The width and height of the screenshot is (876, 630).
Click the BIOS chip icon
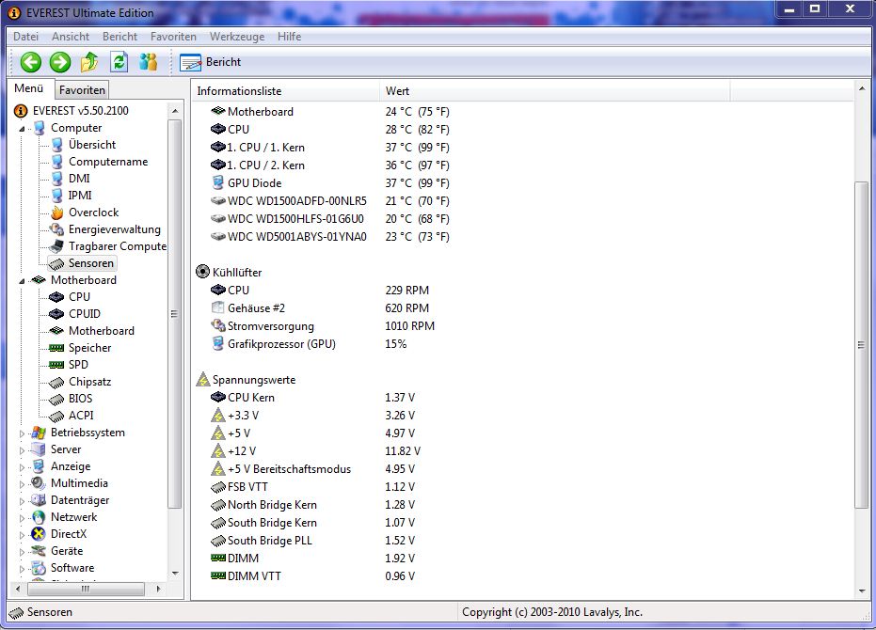[x=57, y=399]
